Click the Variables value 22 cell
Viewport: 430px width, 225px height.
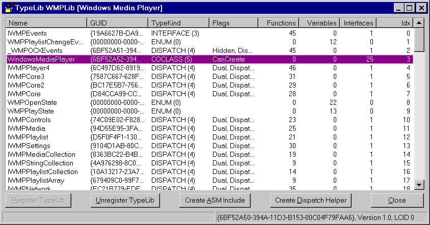(x=333, y=102)
